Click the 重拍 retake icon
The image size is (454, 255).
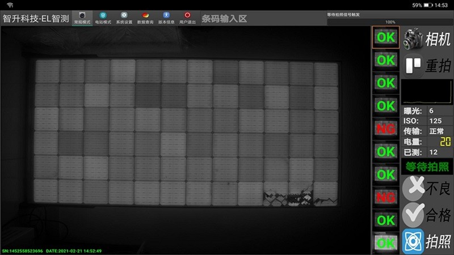[414, 65]
